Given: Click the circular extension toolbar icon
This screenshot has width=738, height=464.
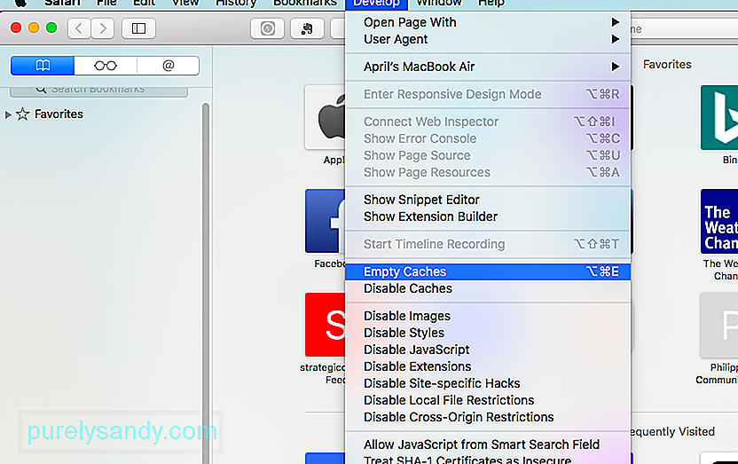Looking at the screenshot, I should [267, 28].
